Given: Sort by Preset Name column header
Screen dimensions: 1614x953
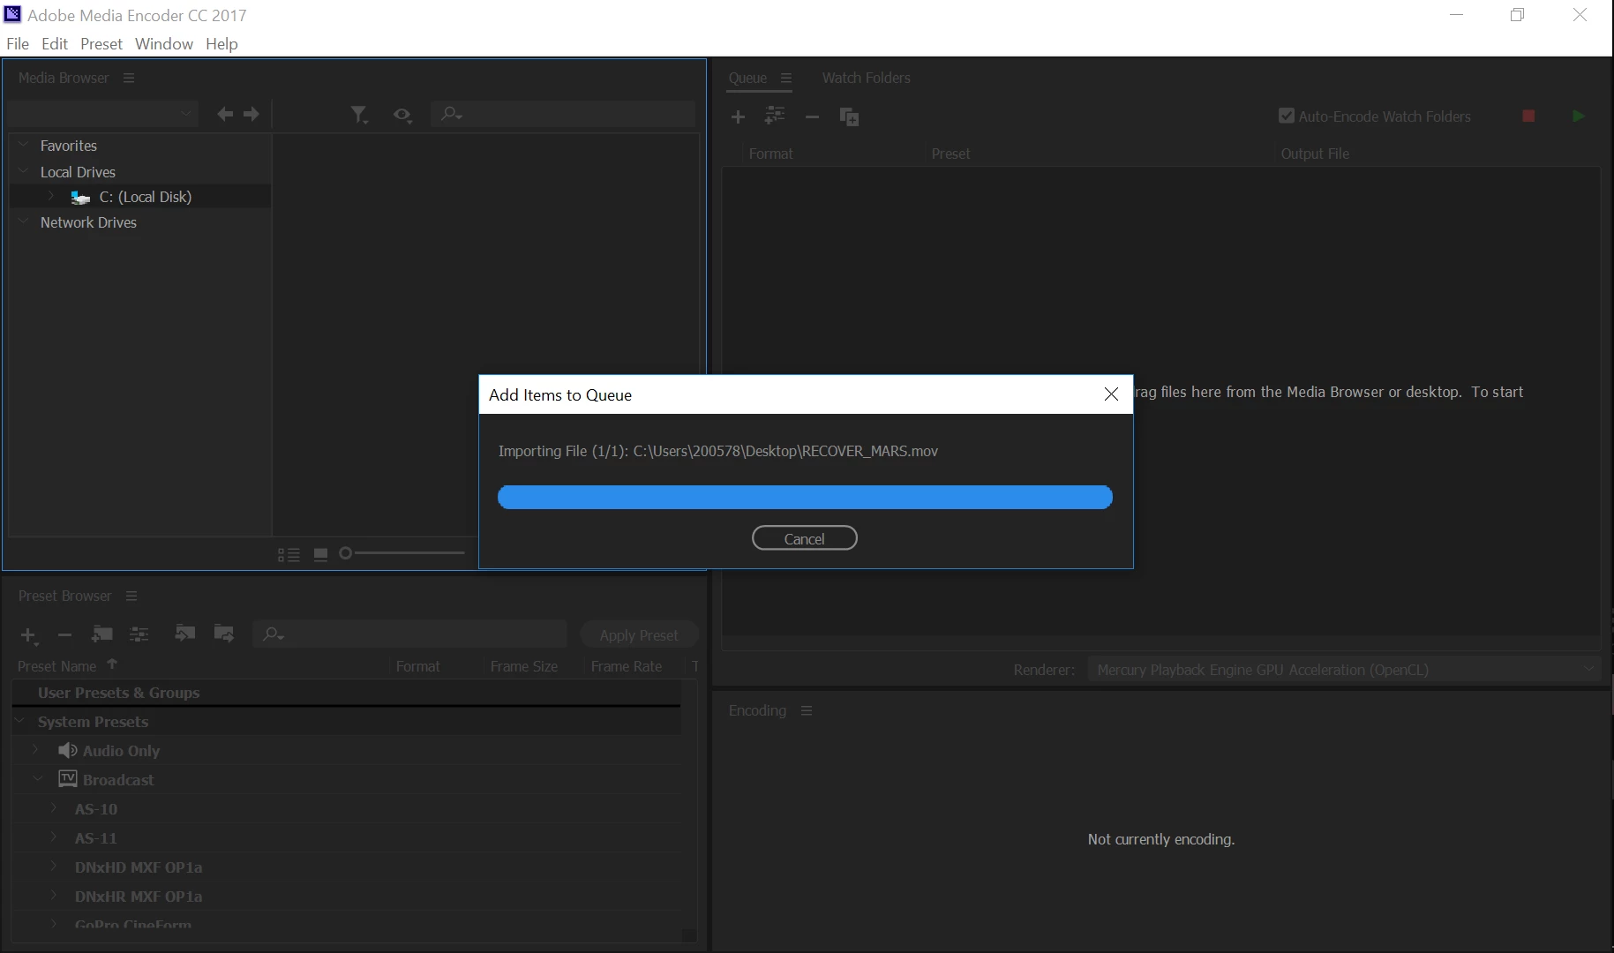Looking at the screenshot, I should 56,666.
